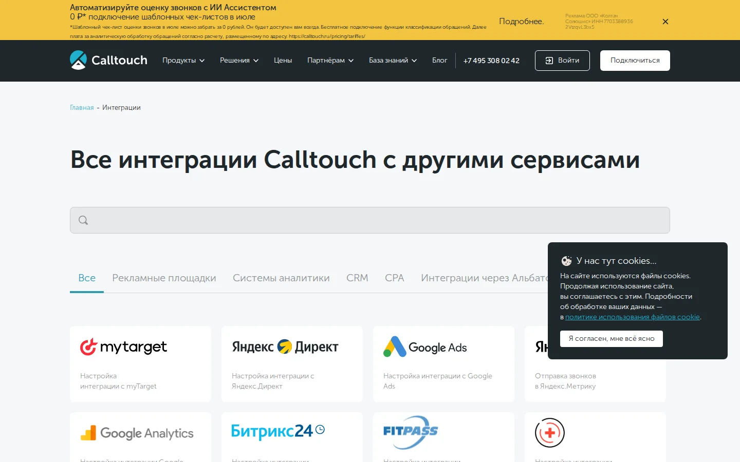Click Подробнее in the promo banner
Viewport: 740px width, 462px height.
pos(521,22)
